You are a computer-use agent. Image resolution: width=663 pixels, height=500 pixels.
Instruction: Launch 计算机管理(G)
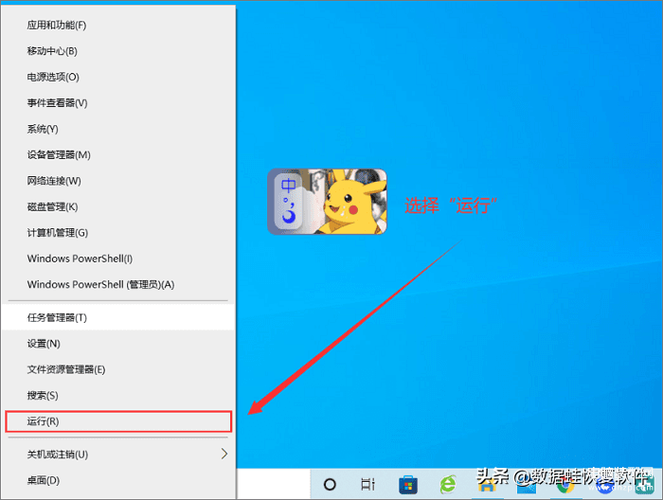click(x=118, y=233)
